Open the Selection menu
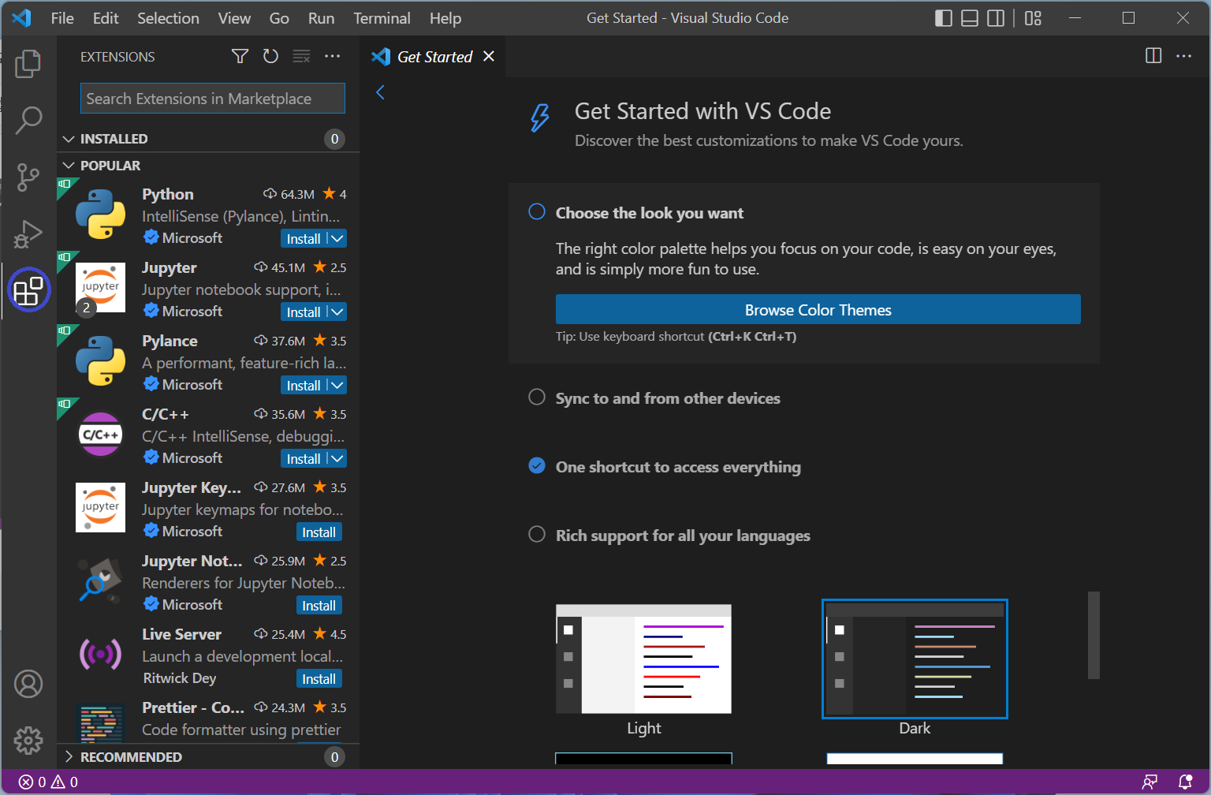This screenshot has height=795, width=1211. (x=168, y=18)
